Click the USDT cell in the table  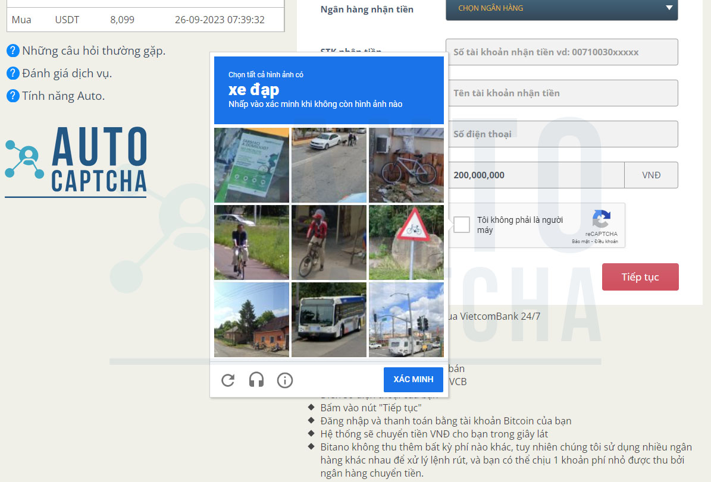tap(67, 20)
